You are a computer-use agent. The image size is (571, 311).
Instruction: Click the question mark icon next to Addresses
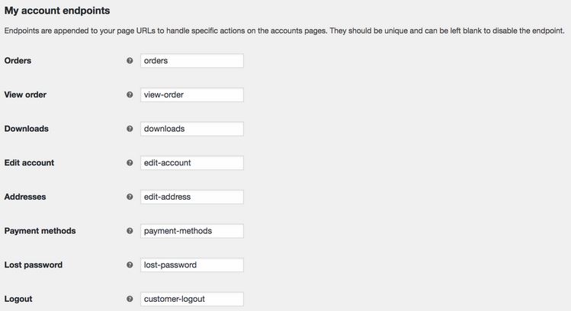click(130, 197)
